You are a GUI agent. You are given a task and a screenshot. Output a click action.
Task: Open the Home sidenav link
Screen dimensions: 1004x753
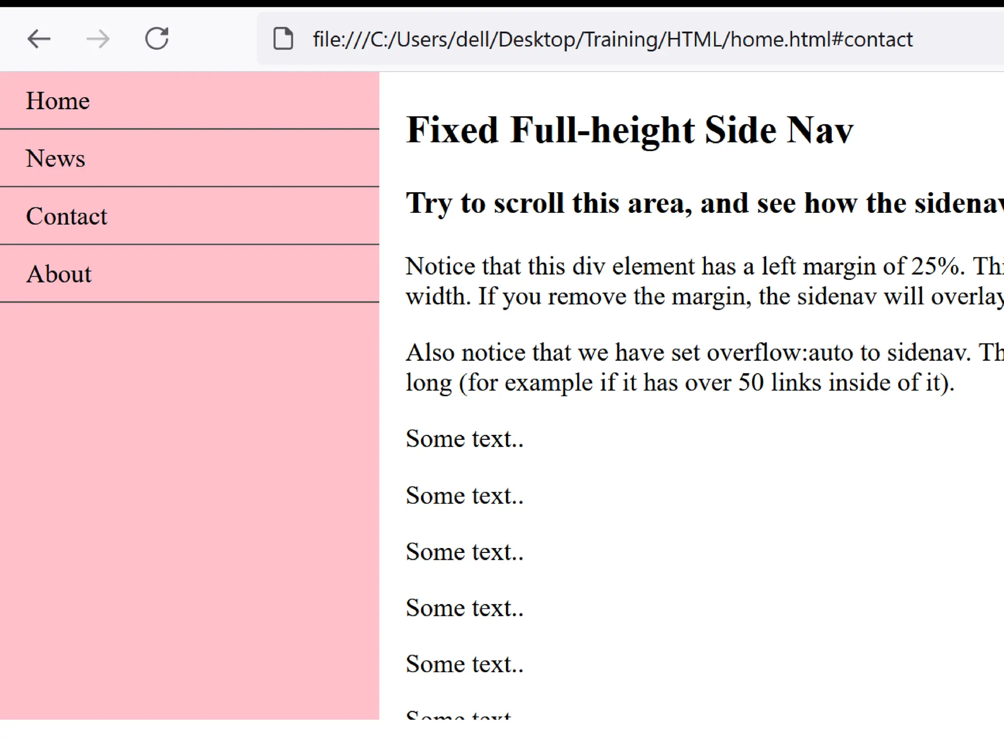(58, 101)
